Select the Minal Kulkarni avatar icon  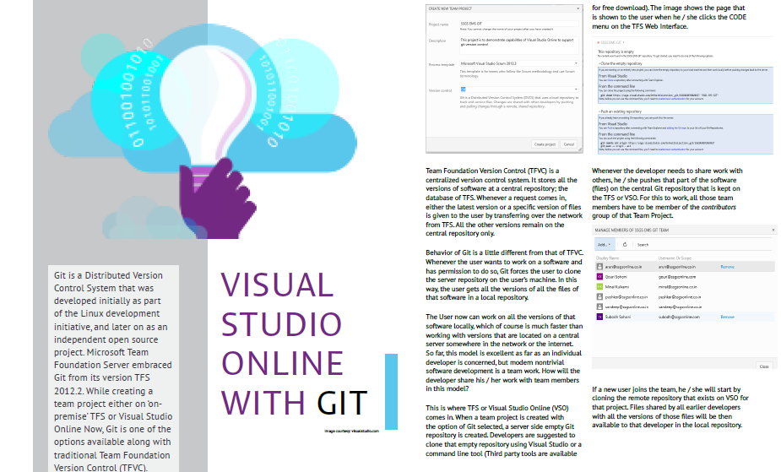[x=599, y=287]
